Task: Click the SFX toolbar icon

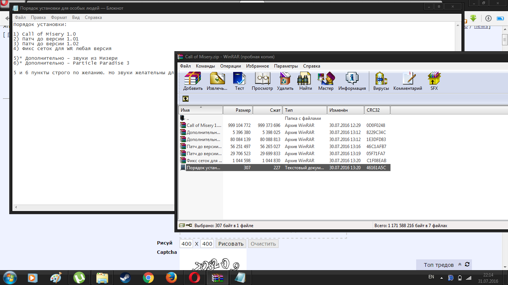Action: (x=434, y=81)
